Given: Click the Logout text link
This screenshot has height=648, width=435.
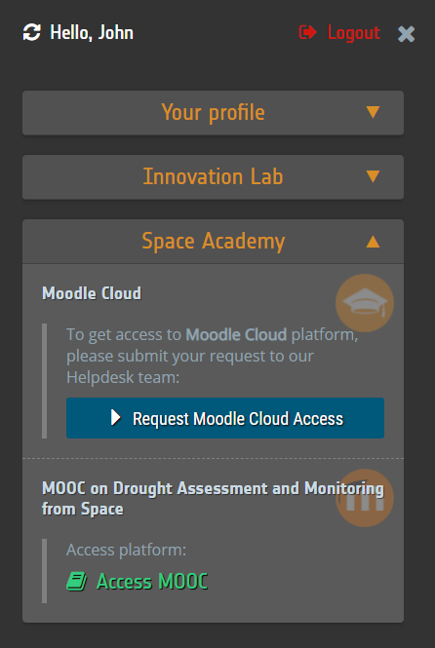Looking at the screenshot, I should [x=354, y=33].
